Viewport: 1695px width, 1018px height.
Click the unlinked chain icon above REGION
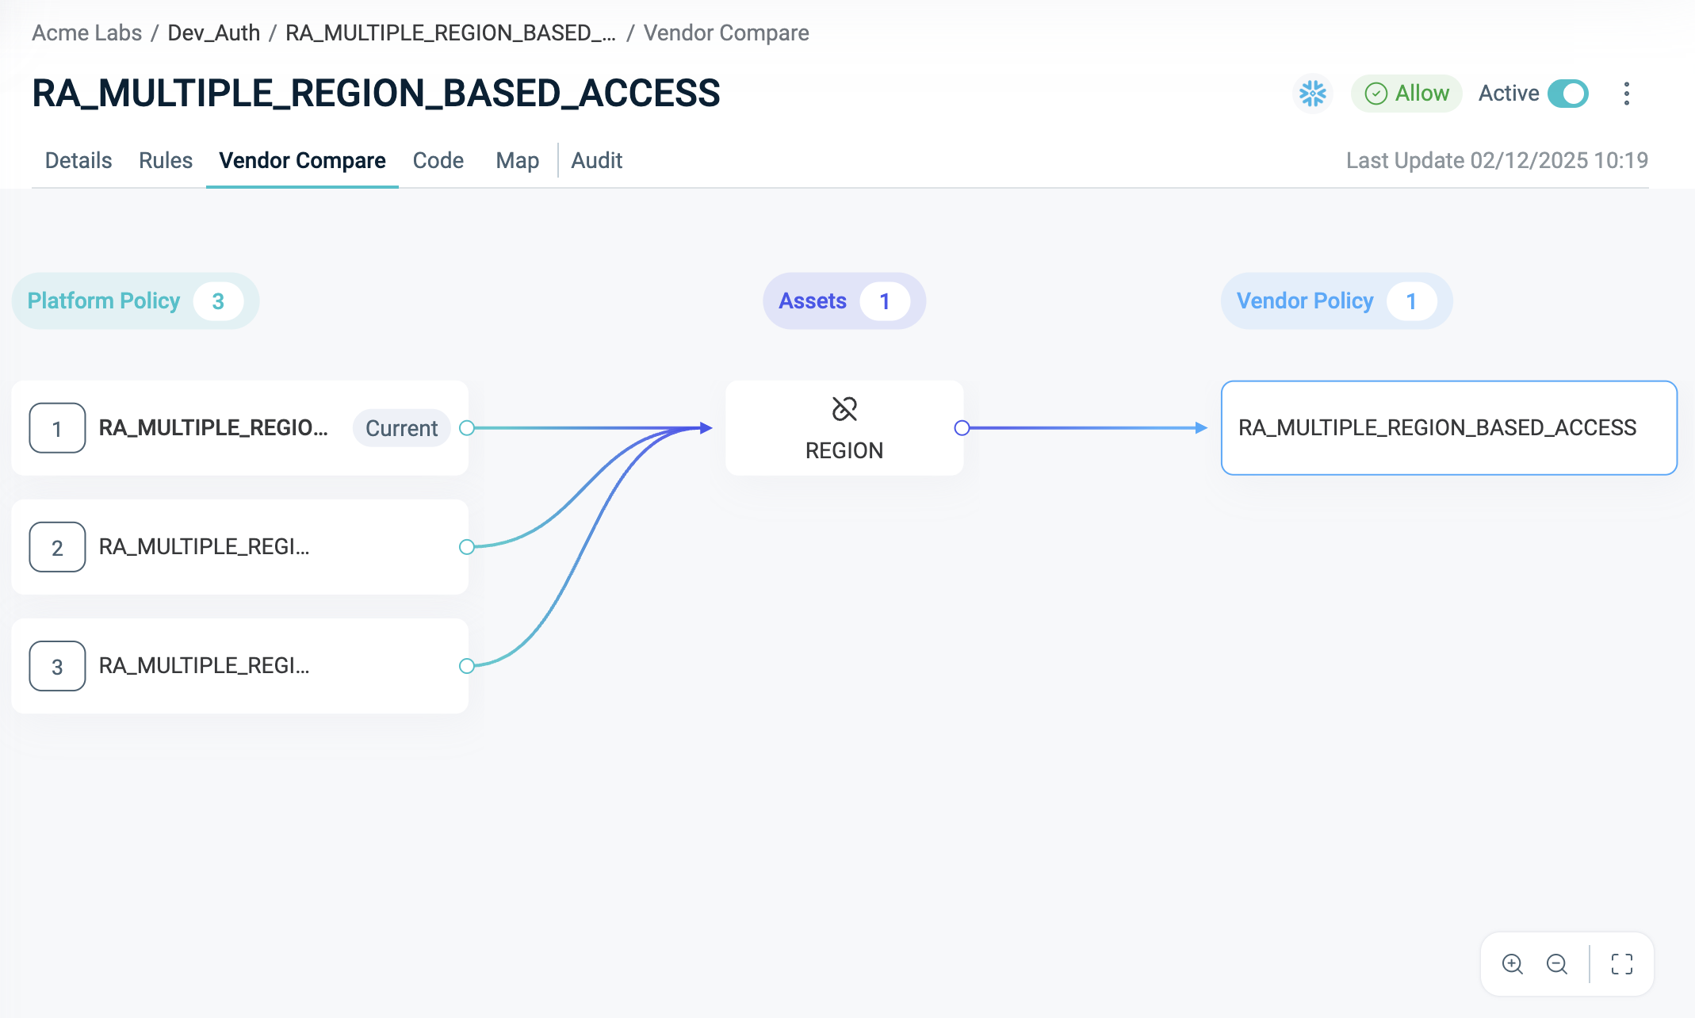coord(844,409)
